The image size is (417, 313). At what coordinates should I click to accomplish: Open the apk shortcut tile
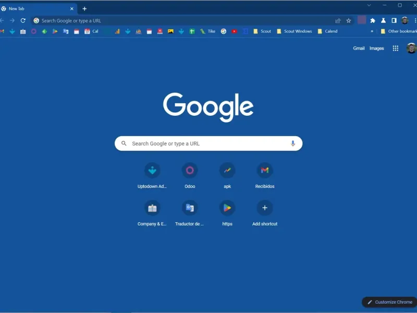227,176
